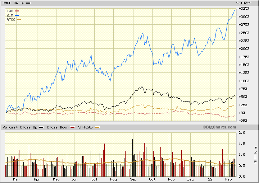Click the 1.0 volume axis label
259x183 pixels.
[x=242, y=155]
